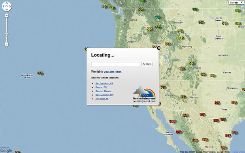Close the Locating popup dialog

[158, 48]
